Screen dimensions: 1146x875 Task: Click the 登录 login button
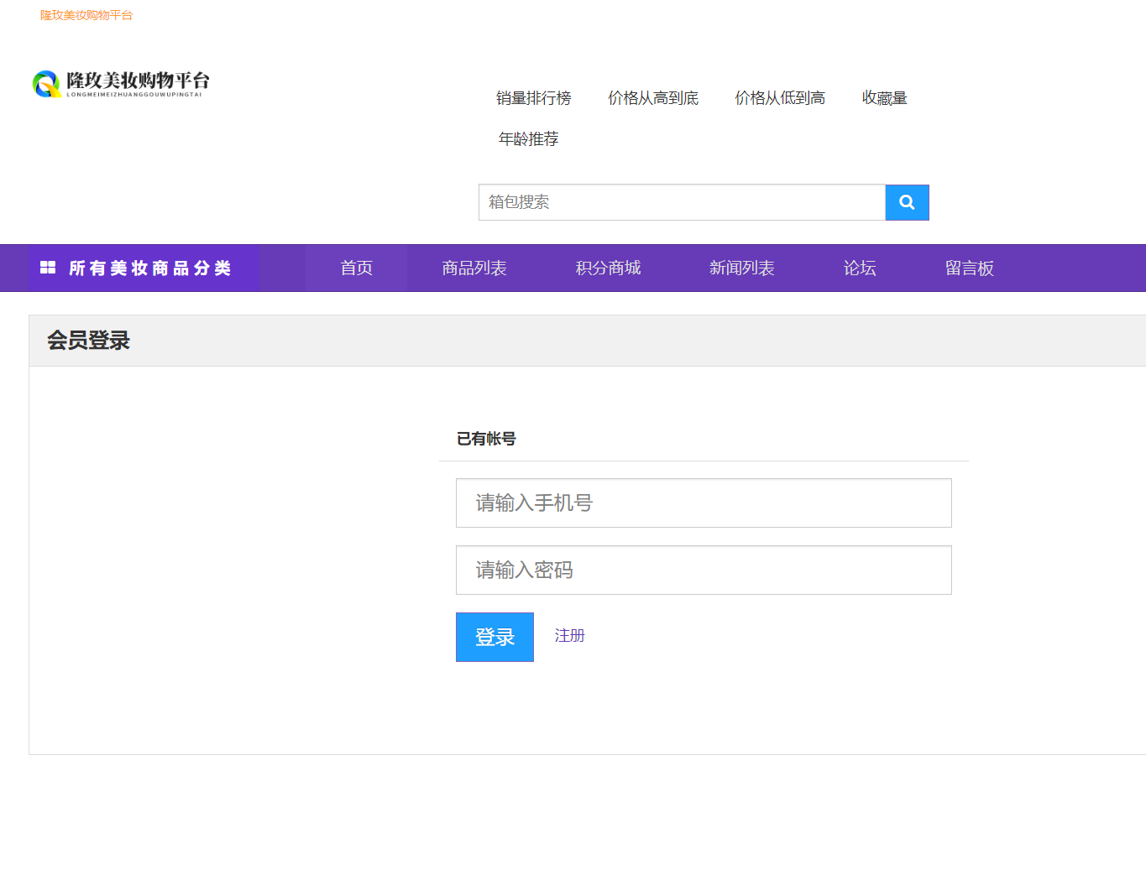point(495,637)
